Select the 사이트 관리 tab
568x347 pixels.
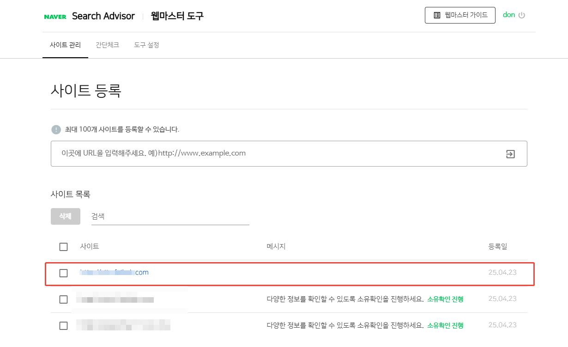tap(65, 45)
